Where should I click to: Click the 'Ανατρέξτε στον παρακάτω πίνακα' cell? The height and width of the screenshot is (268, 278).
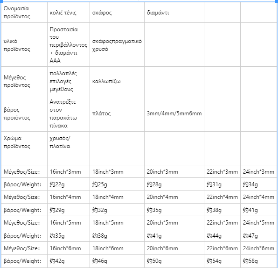(69, 113)
